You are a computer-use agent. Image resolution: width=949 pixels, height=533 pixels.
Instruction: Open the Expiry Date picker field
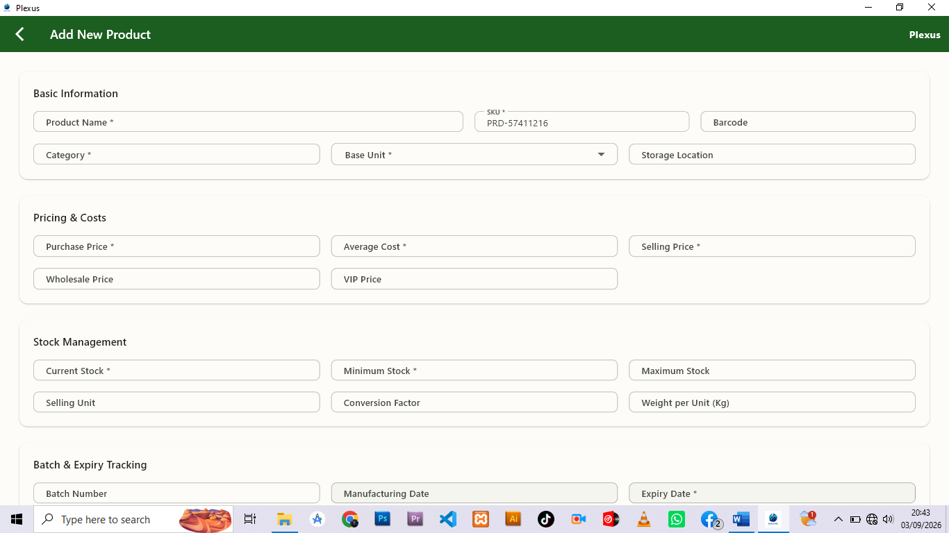coord(772,493)
